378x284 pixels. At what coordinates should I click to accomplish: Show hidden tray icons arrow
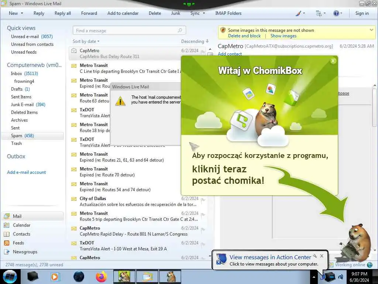click(314, 277)
